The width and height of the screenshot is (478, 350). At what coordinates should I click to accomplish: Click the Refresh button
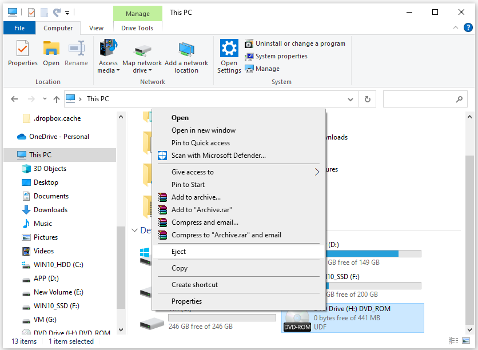pyautogui.click(x=367, y=99)
